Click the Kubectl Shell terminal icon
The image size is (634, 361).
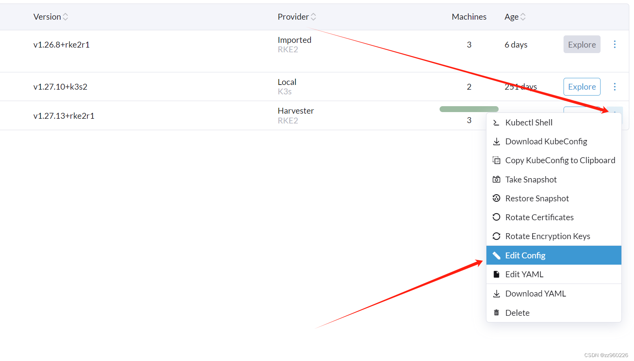(x=496, y=123)
